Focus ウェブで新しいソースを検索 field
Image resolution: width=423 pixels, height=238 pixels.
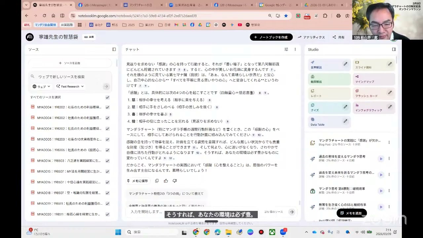(70, 77)
